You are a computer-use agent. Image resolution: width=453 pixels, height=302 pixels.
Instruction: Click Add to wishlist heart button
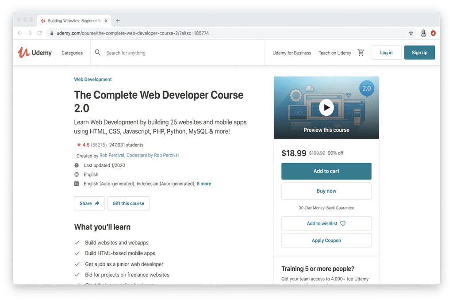[326, 223]
